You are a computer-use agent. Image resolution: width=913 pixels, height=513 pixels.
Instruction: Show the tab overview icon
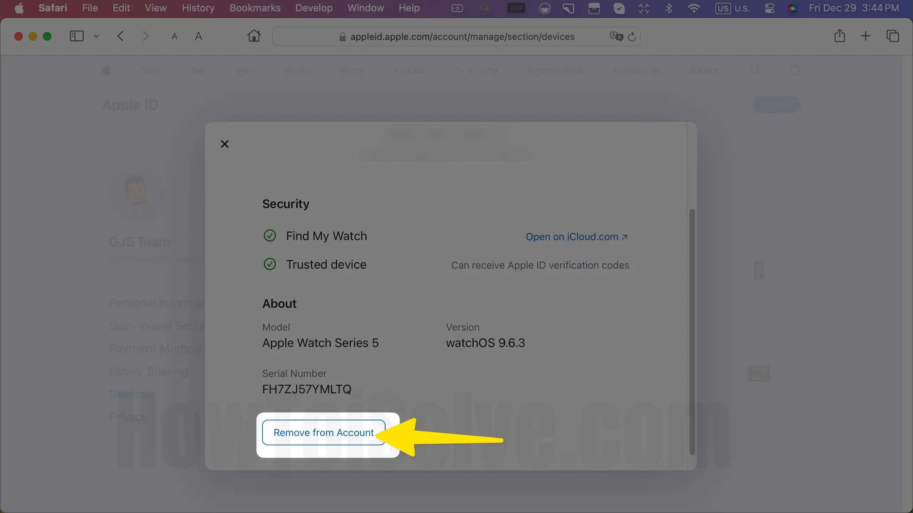pos(893,36)
